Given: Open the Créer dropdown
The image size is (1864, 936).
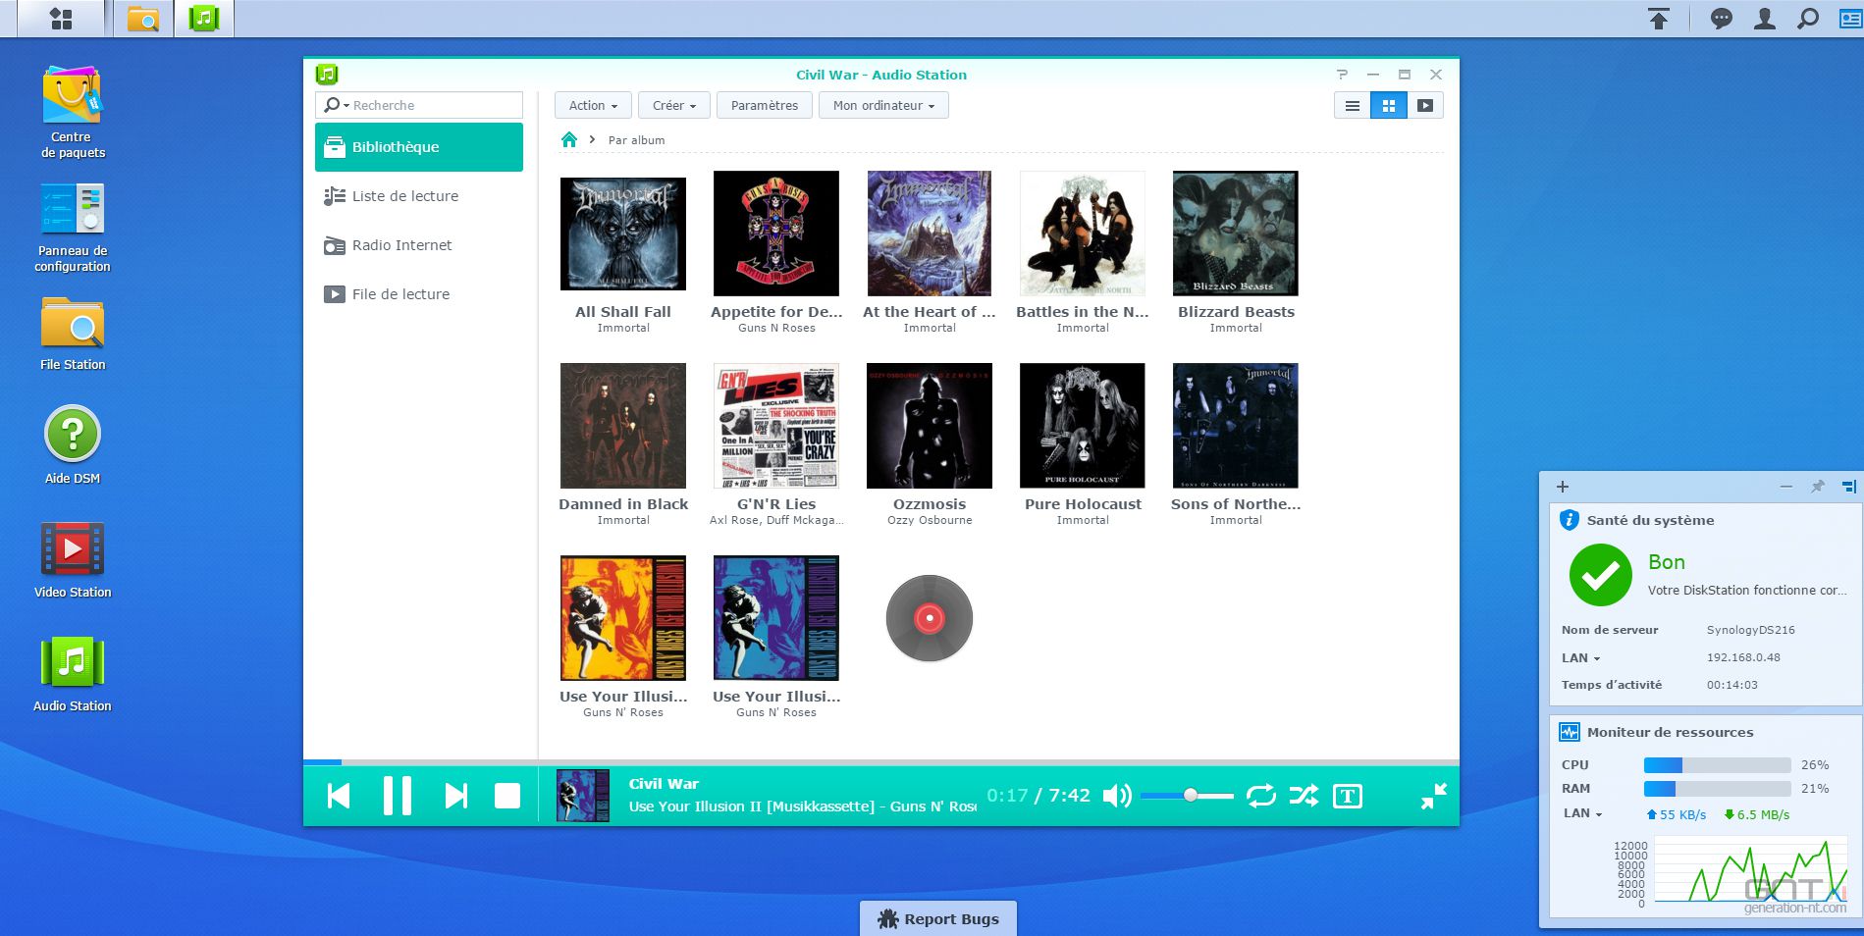Looking at the screenshot, I should 673,106.
